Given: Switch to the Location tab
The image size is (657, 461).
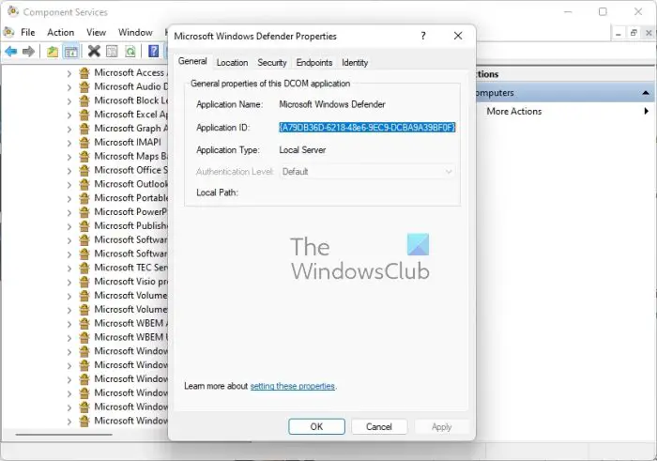Looking at the screenshot, I should pos(232,63).
